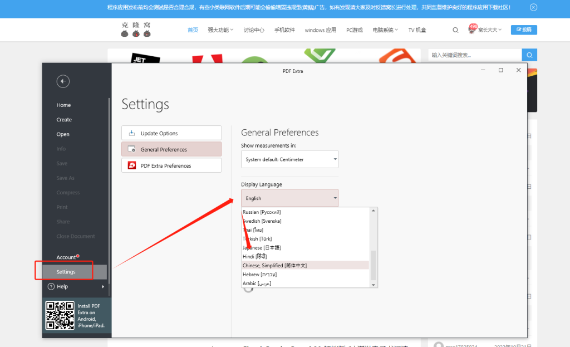
Task: Open Home in the sidebar
Action: (63, 105)
